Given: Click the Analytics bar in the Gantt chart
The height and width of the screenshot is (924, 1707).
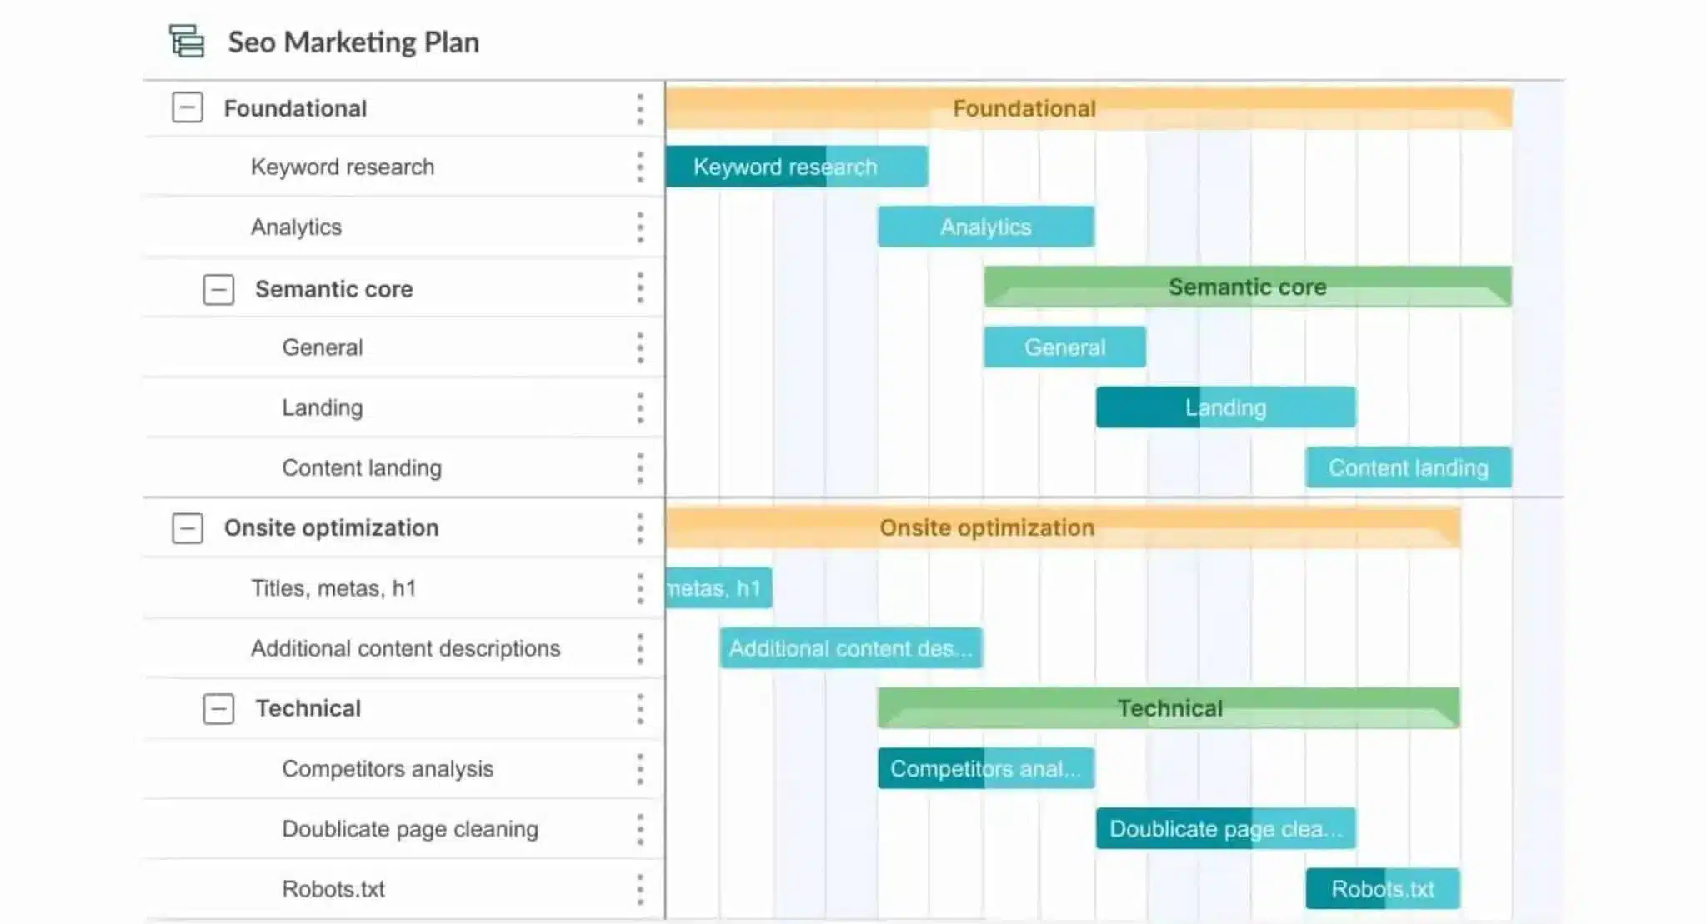Looking at the screenshot, I should 986,227.
